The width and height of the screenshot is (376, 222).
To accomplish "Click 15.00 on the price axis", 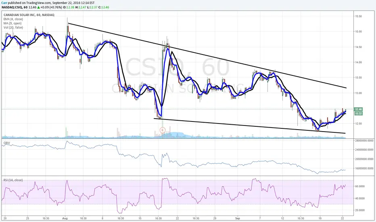I will coord(359,31).
